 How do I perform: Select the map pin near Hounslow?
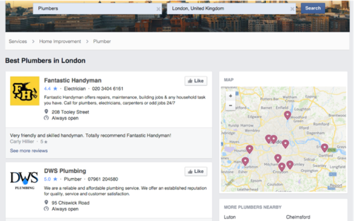[249, 149]
